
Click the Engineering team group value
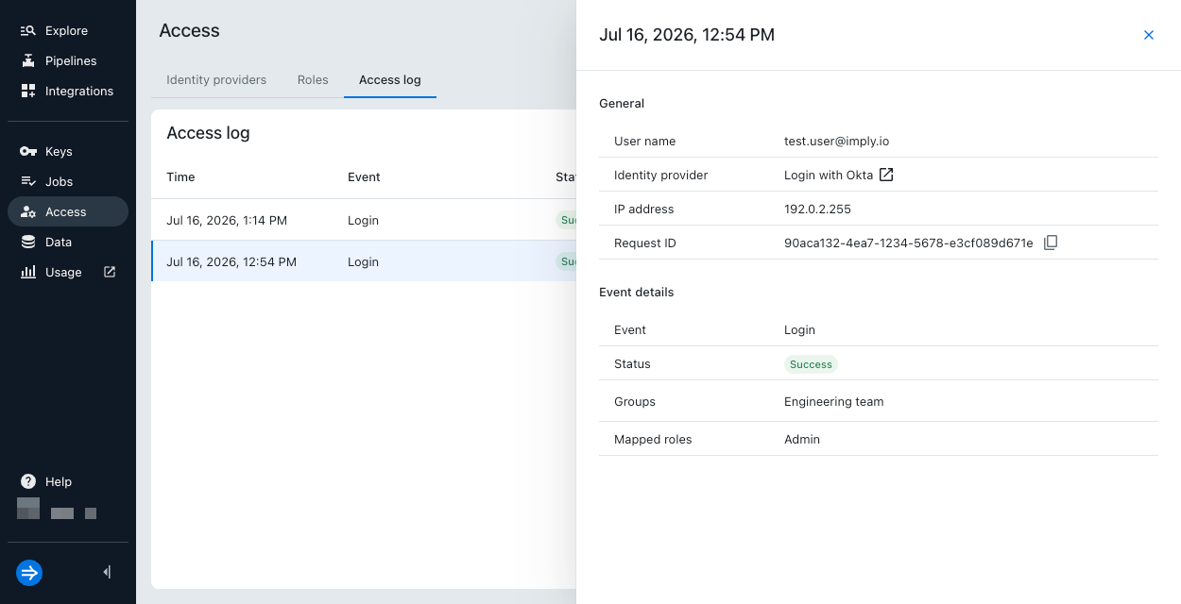[x=834, y=401]
